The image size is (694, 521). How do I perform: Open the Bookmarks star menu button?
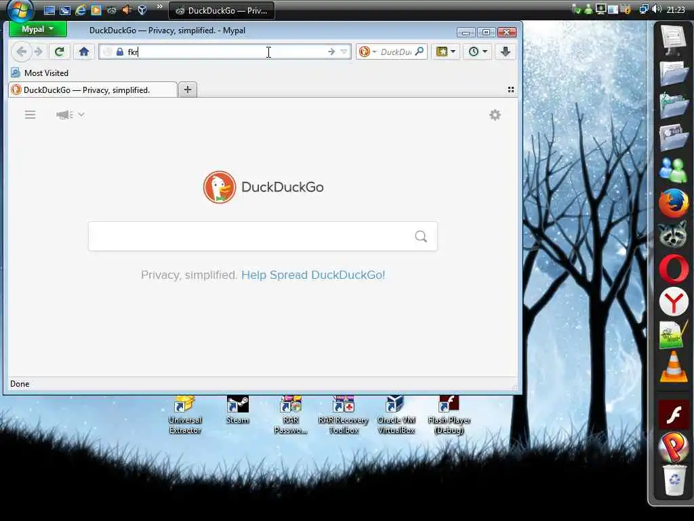coord(445,52)
